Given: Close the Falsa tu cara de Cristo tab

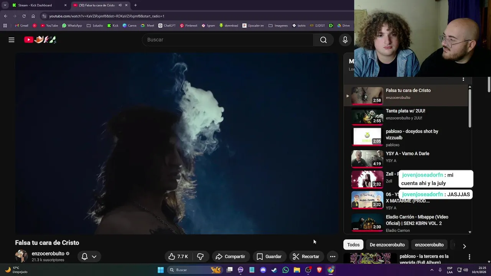Looking at the screenshot, I should click(126, 5).
